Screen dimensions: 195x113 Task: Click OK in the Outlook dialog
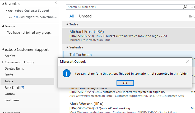(125, 83)
